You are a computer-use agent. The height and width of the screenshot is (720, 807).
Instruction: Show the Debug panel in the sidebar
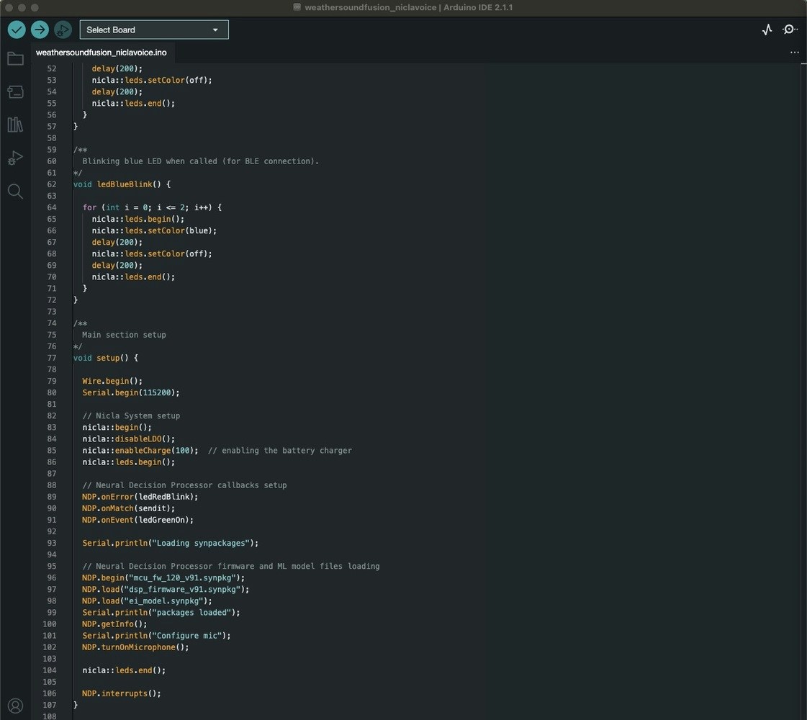[15, 158]
